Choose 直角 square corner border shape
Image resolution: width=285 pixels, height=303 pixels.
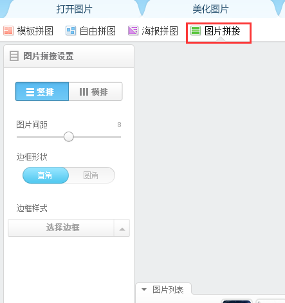tap(46, 175)
